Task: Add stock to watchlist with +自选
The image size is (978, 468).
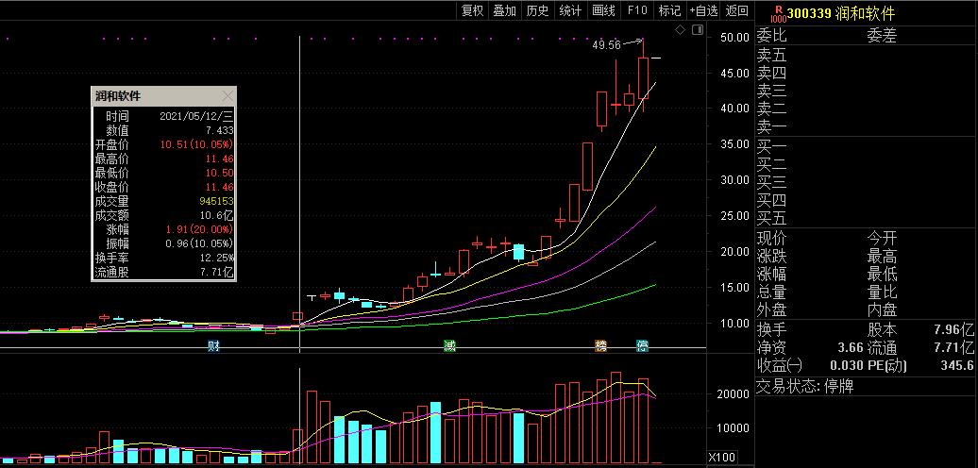Action: [703, 10]
